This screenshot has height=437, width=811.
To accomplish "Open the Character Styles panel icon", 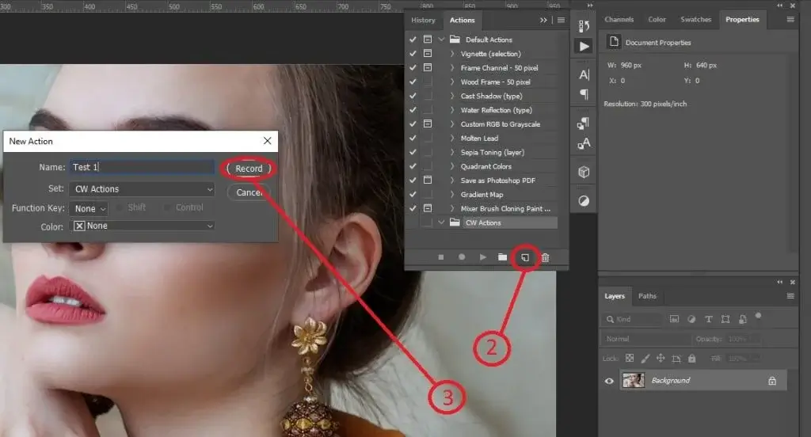I will (584, 143).
